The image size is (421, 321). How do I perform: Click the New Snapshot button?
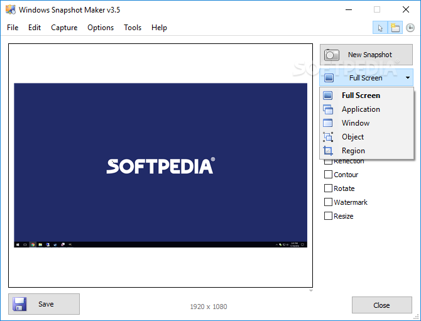(x=366, y=55)
